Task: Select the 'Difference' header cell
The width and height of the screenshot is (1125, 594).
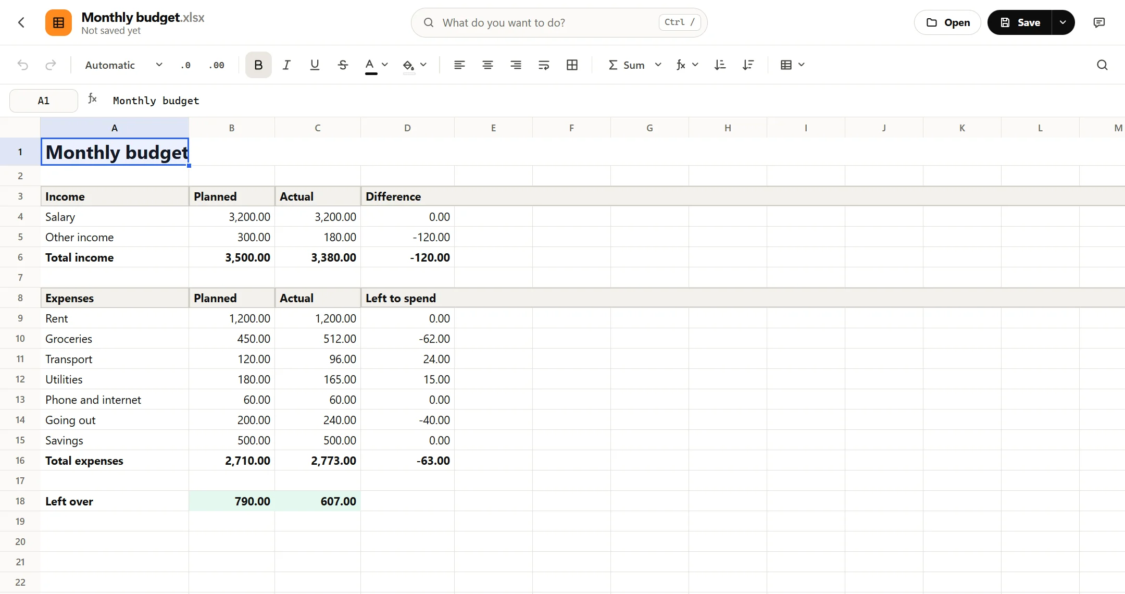Action: coord(407,196)
